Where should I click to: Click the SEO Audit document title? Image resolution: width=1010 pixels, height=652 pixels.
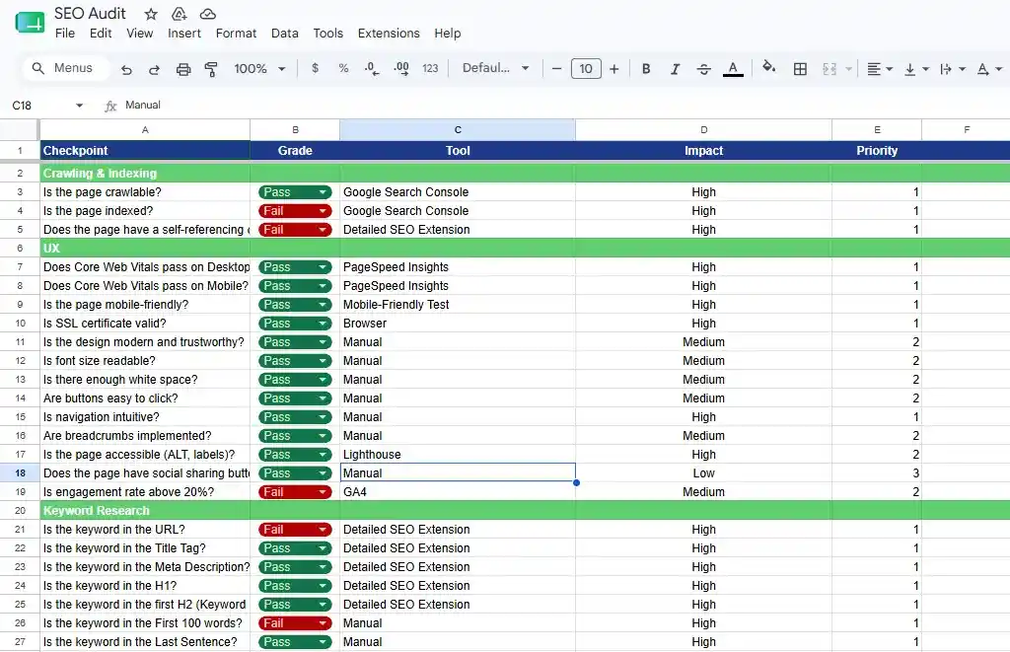(90, 14)
